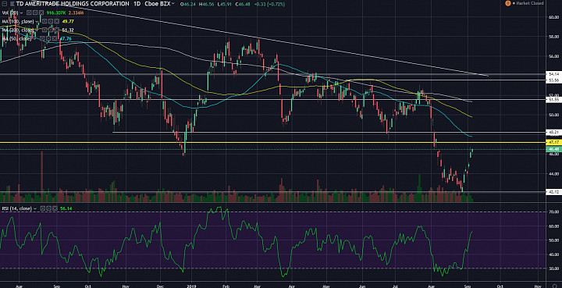
Task: Open settings for RSI (14, close)
Action: click(48, 208)
